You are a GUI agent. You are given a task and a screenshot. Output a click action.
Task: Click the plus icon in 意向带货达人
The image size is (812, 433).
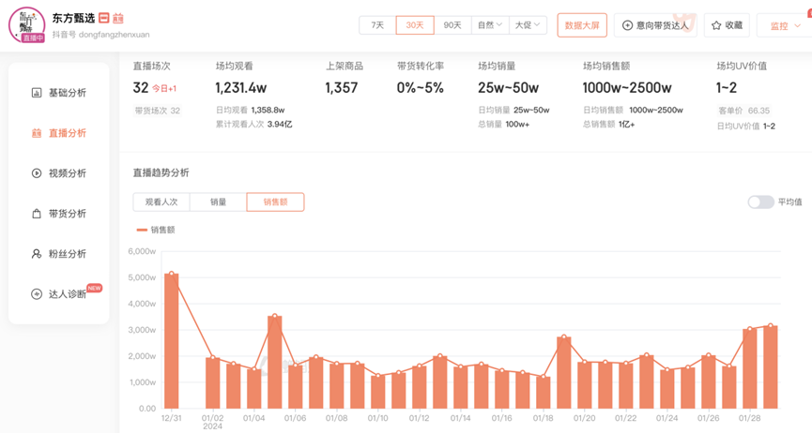(x=627, y=25)
